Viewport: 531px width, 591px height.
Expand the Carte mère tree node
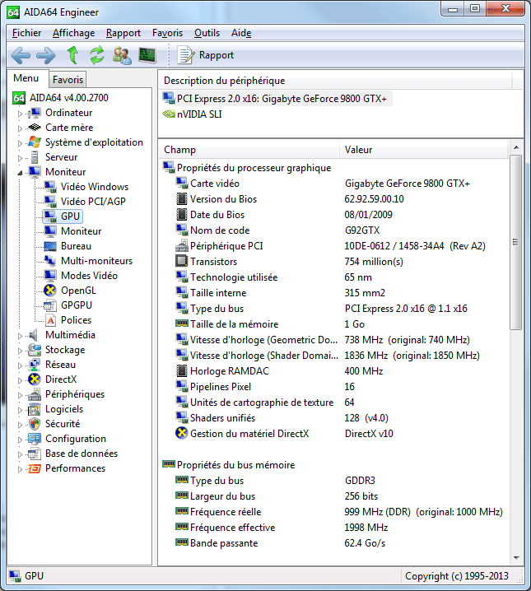coord(20,128)
